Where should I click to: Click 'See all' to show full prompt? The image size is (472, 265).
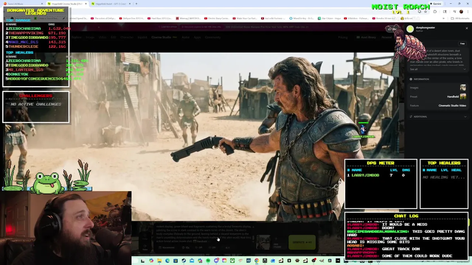pyautogui.click(x=414, y=69)
